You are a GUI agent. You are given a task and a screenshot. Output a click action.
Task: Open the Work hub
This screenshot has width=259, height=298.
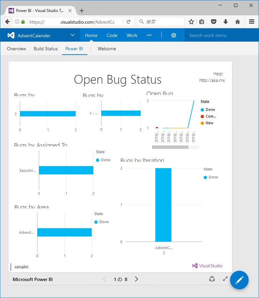point(132,35)
